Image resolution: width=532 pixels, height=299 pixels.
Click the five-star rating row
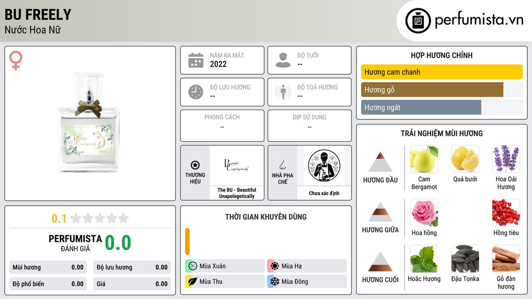(100, 218)
